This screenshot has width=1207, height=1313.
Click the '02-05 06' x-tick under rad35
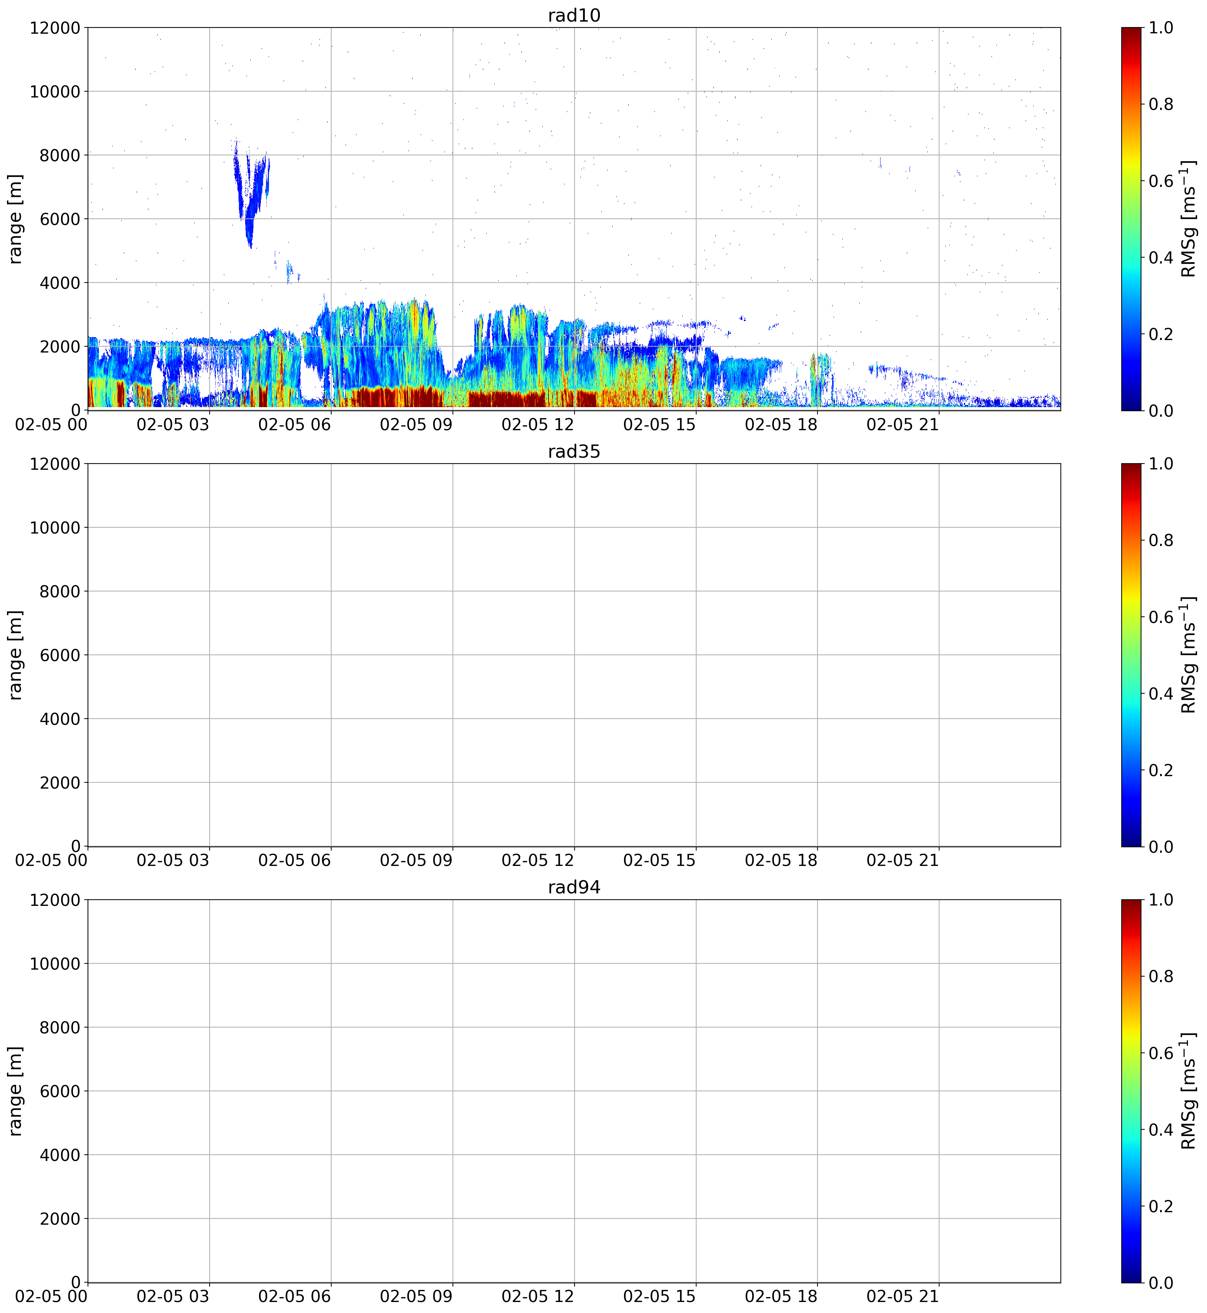pos(295,860)
